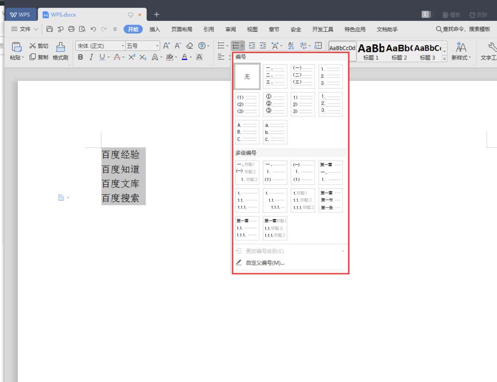This screenshot has height=382, width=497.
Task: Click the Print icon in quick toolbar
Action: (71, 29)
